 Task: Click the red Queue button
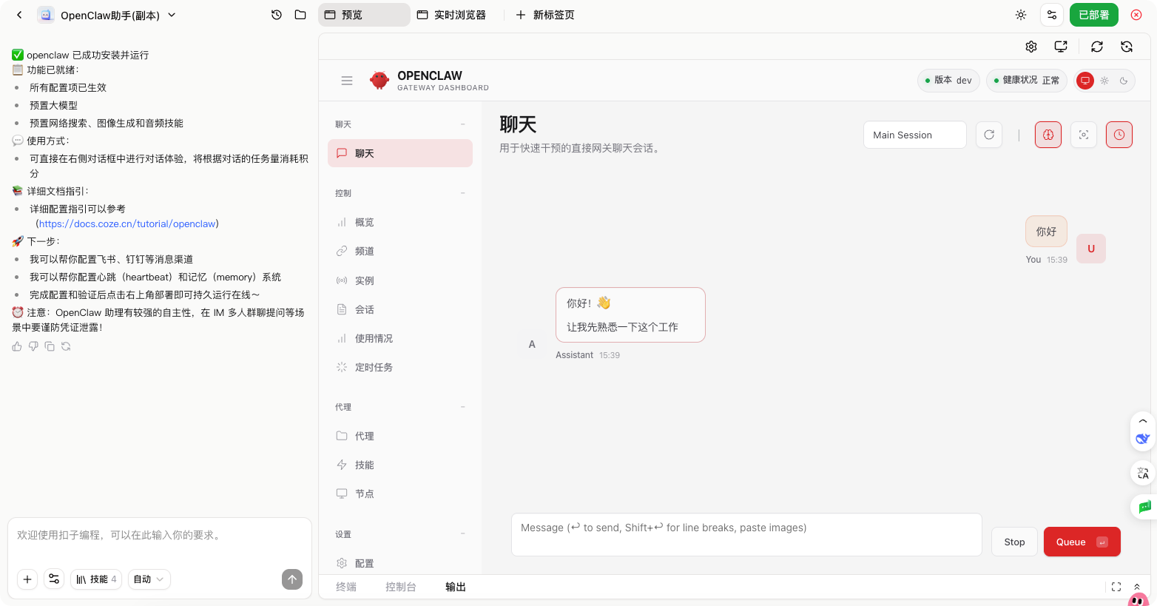click(1082, 542)
